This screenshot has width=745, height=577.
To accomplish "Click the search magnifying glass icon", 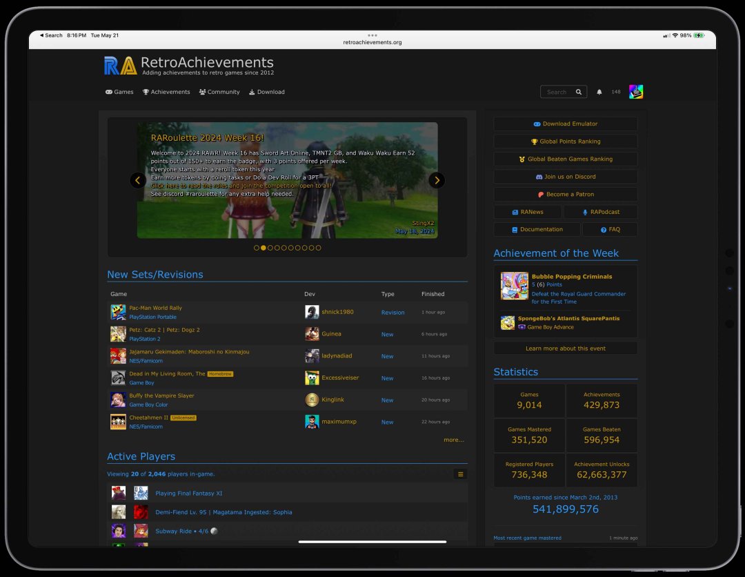I will (x=579, y=92).
